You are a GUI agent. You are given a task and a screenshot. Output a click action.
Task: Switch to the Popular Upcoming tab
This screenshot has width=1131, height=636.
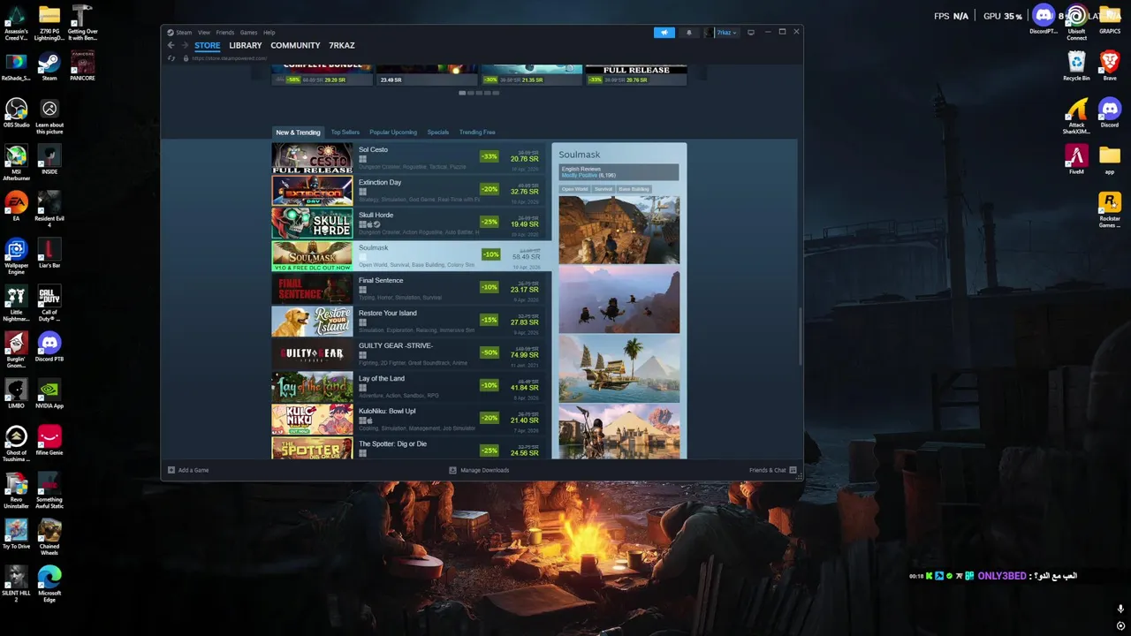[393, 132]
